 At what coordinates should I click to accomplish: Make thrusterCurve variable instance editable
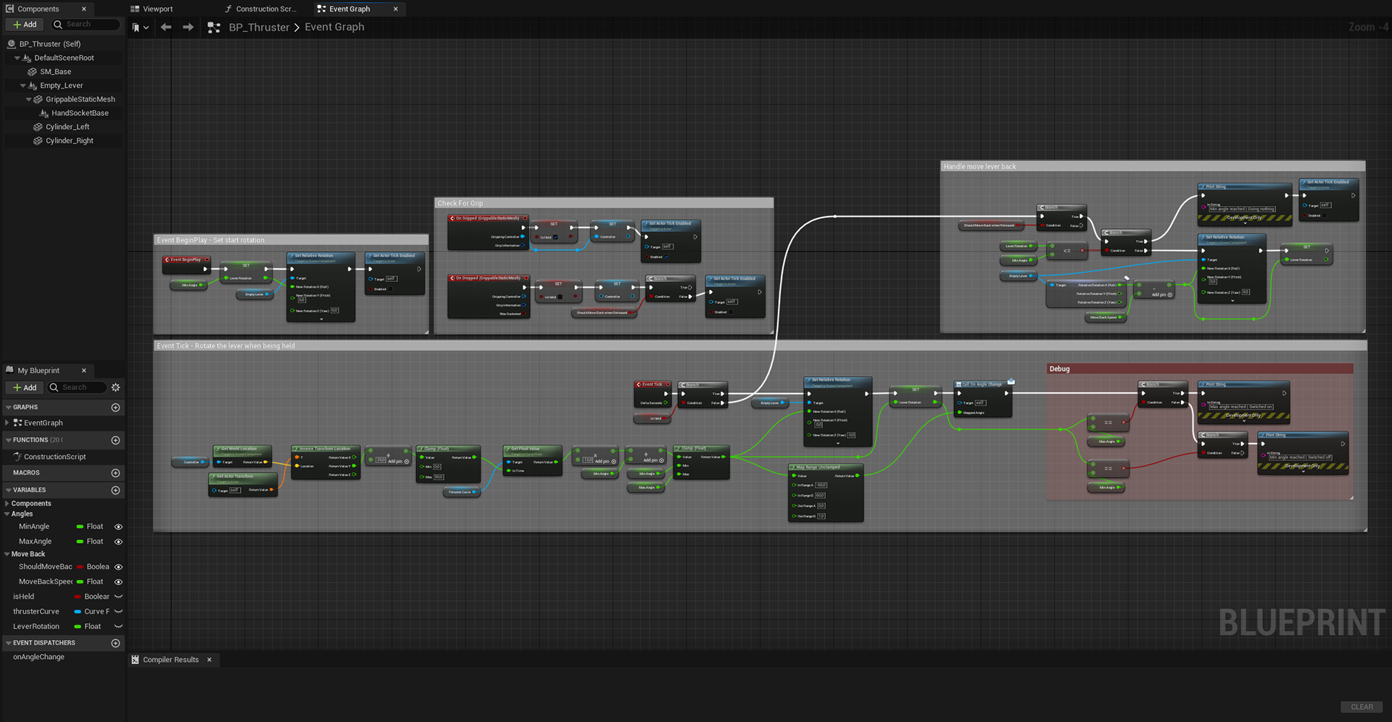(x=118, y=612)
